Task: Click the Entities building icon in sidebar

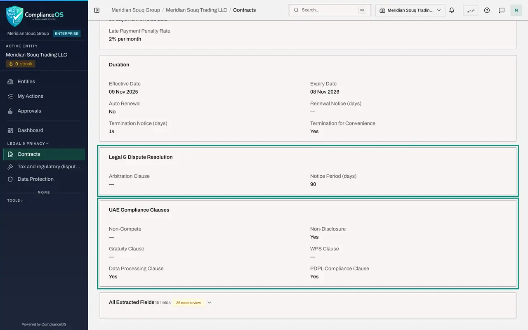Action: click(10, 82)
